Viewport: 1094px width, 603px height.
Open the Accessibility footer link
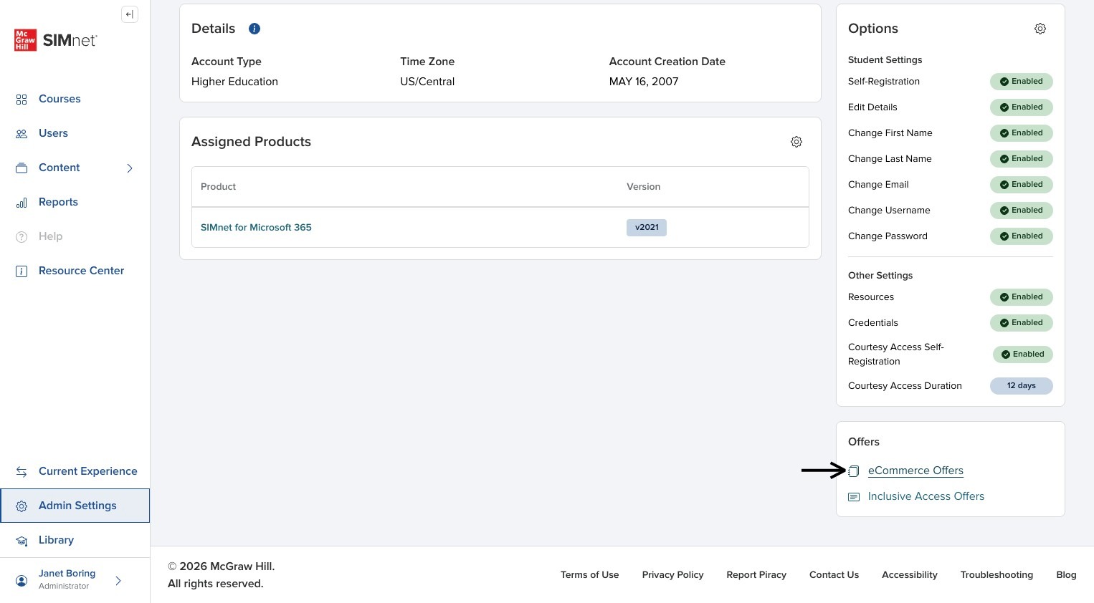[910, 575]
